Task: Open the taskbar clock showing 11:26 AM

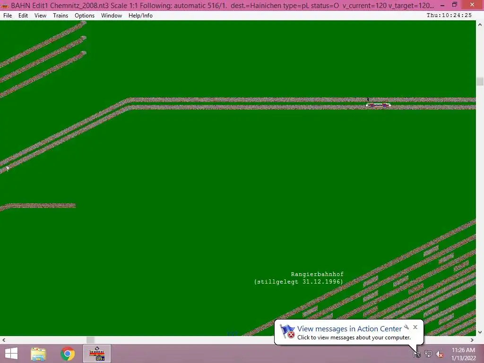Action: click(x=463, y=354)
